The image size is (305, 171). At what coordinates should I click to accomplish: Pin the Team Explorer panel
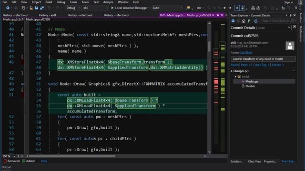(291, 15)
